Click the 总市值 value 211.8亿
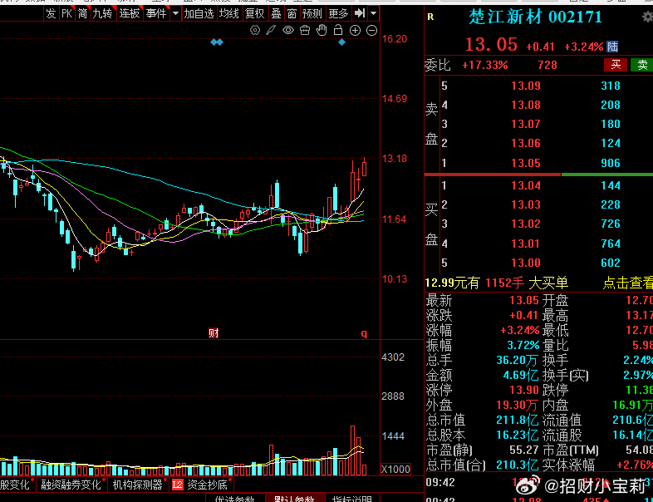The image size is (653, 502). (x=517, y=420)
